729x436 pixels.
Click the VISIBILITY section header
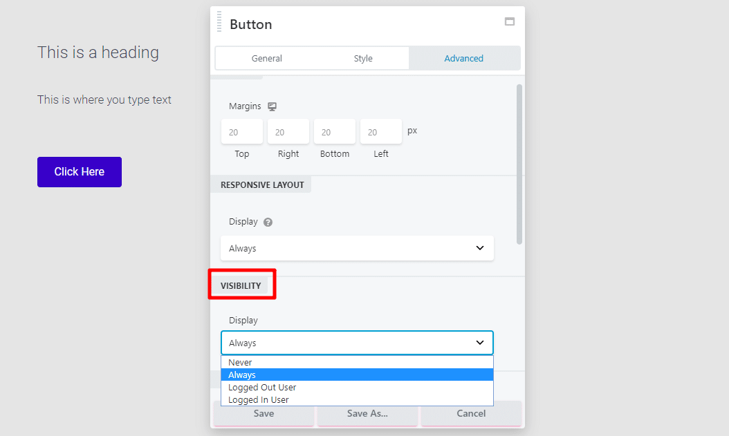click(241, 284)
